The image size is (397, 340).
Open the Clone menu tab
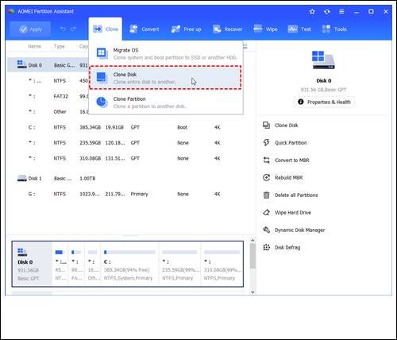click(x=106, y=29)
